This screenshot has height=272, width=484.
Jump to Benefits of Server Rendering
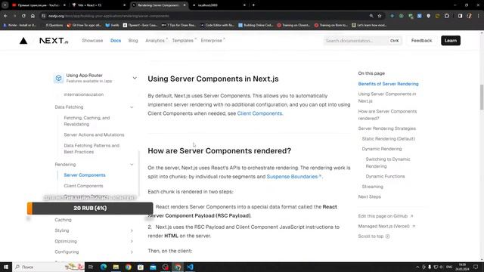[388, 84]
